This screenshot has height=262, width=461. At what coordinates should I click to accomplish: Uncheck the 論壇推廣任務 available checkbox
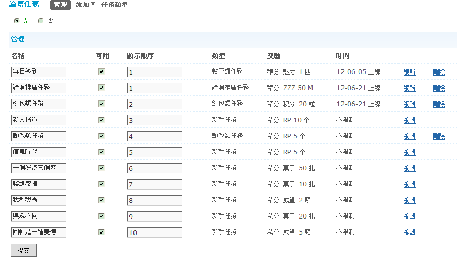pyautogui.click(x=101, y=88)
